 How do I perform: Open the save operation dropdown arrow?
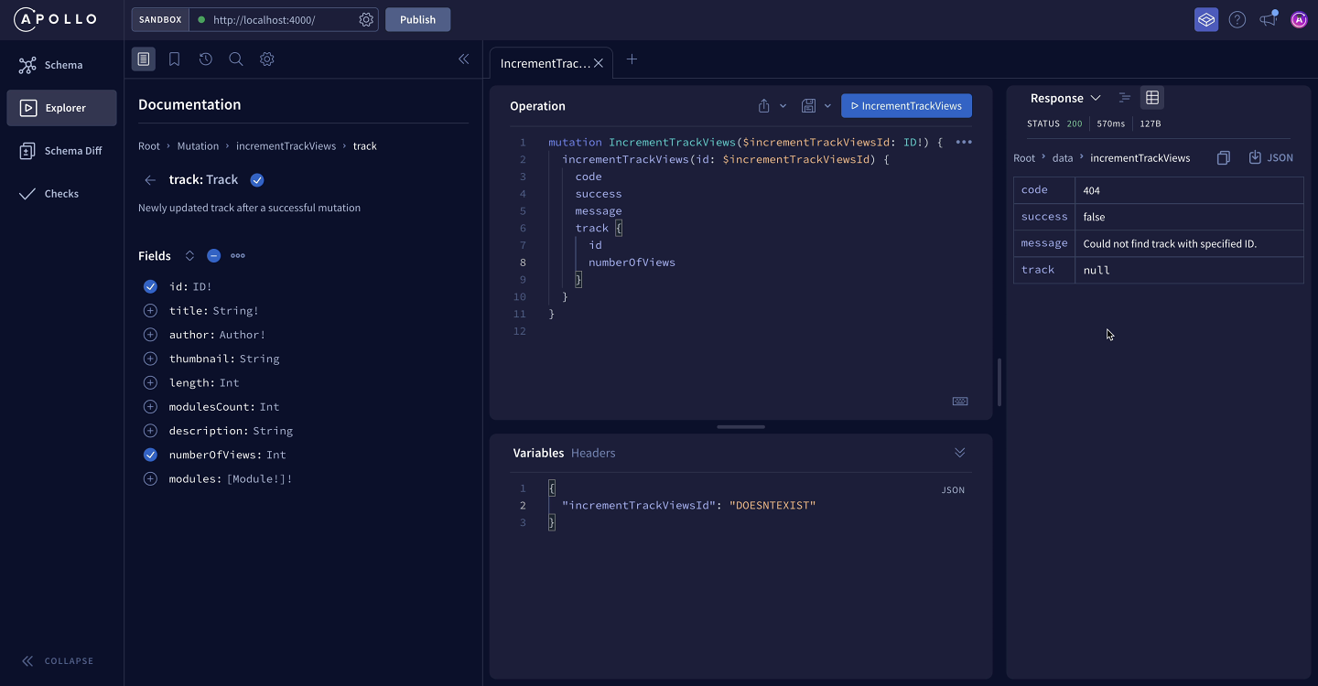[x=827, y=106]
